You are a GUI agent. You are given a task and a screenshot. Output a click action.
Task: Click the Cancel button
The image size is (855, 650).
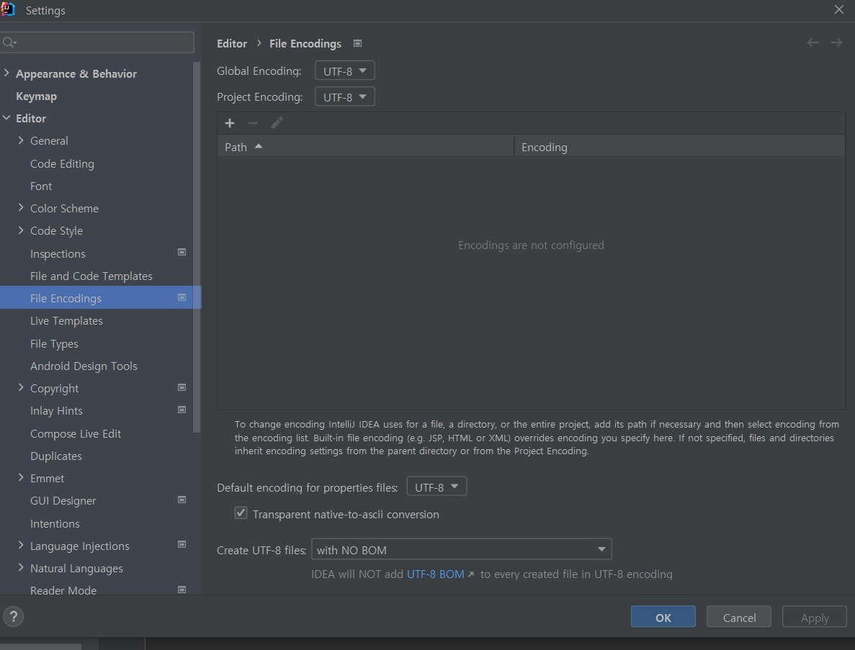coord(739,617)
